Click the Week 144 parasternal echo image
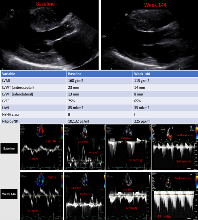Screen dimensions: 198x220 [149, 36]
